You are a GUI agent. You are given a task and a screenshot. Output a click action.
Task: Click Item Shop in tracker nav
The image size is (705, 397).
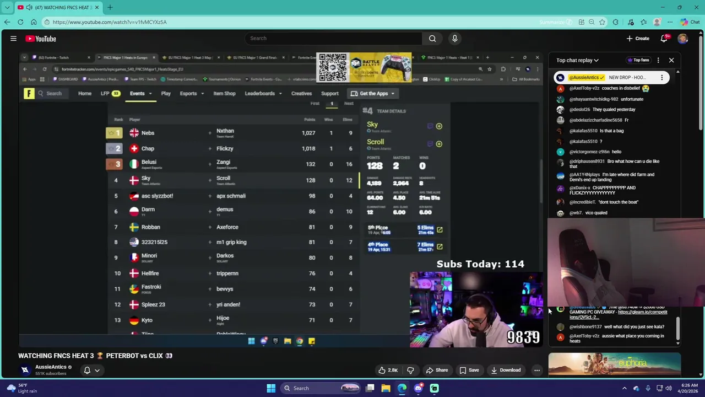[x=224, y=93]
